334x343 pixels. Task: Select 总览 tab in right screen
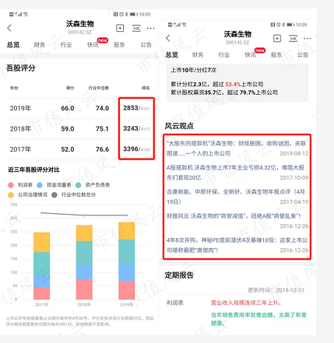[x=172, y=54]
